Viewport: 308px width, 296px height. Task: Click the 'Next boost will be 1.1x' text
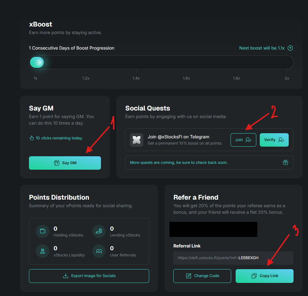(x=262, y=48)
